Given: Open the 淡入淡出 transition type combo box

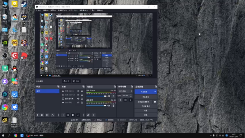Looking at the screenshot, I should pos(125,91).
